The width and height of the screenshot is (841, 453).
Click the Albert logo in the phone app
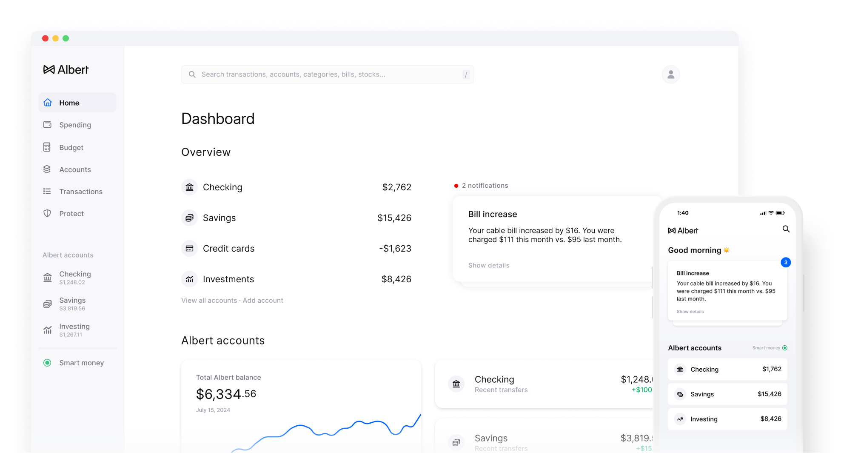point(683,231)
